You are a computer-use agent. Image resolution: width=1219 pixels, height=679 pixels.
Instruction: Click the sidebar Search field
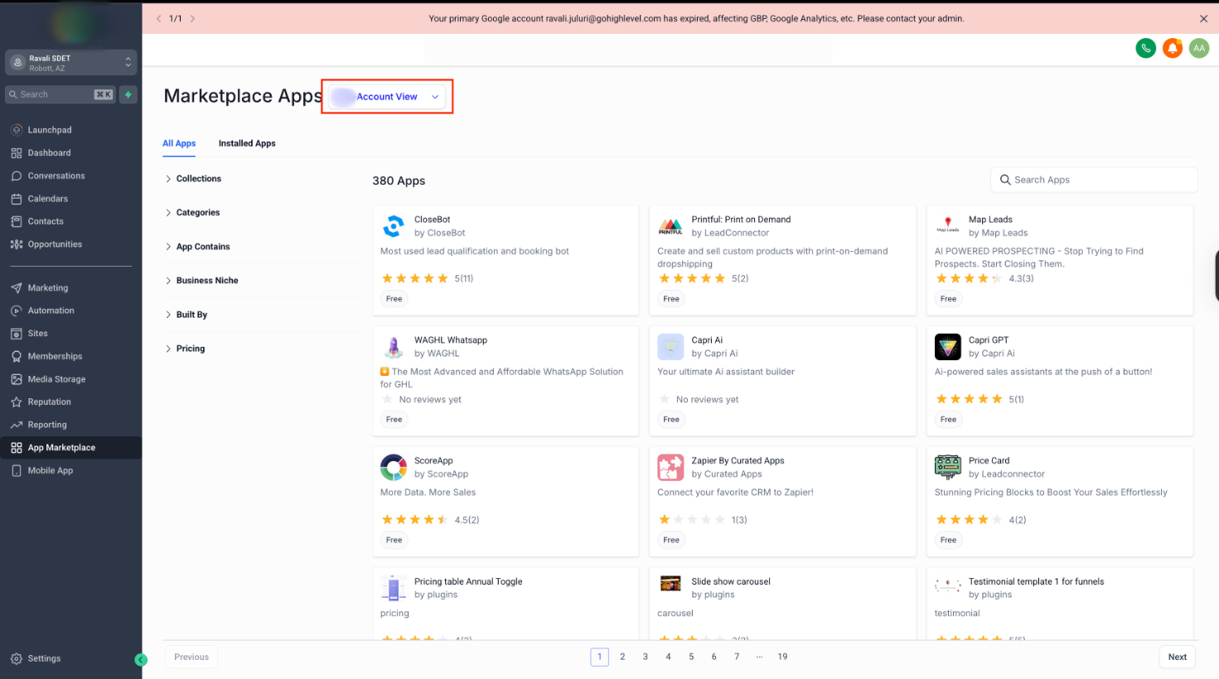click(x=60, y=94)
